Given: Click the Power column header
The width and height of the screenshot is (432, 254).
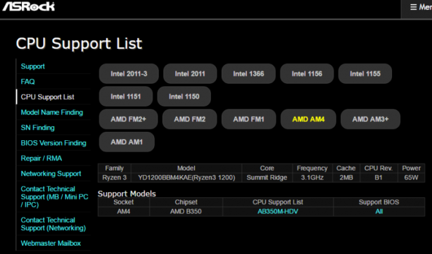Looking at the screenshot, I should pos(411,168).
